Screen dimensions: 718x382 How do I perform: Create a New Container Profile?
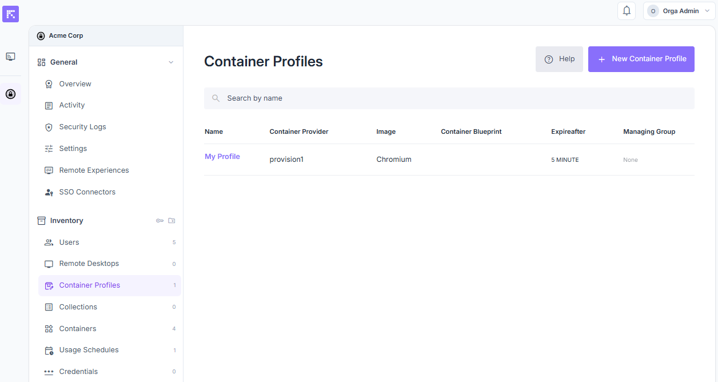[641, 59]
